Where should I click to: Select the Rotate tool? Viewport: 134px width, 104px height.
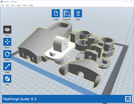tap(7, 54)
